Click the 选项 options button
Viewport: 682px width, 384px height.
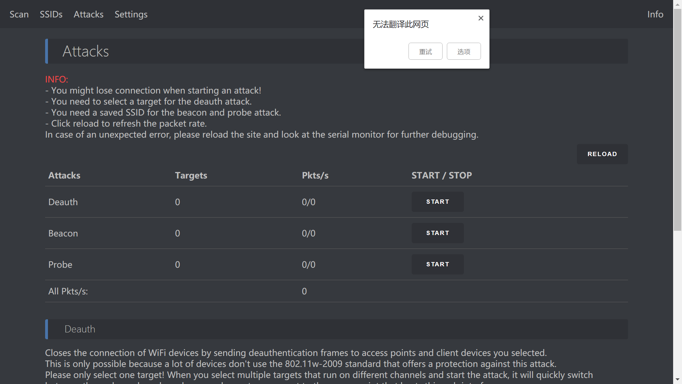tap(464, 52)
